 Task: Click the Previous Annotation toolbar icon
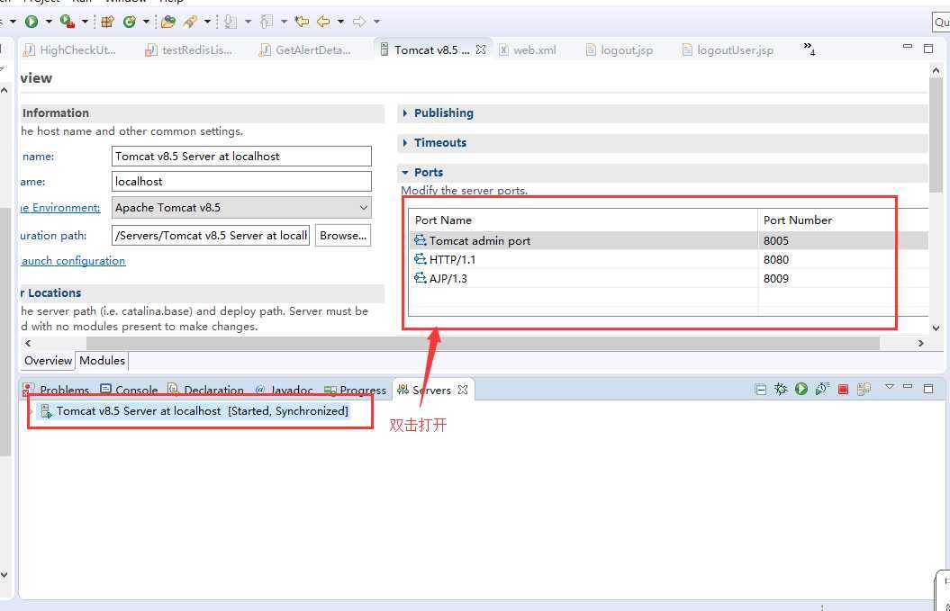click(266, 22)
